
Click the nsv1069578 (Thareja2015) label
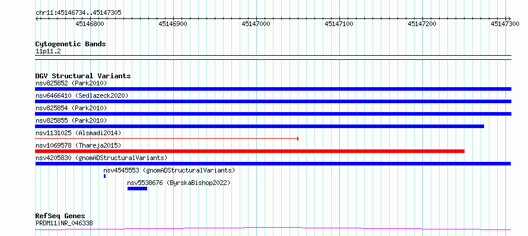pos(78,145)
